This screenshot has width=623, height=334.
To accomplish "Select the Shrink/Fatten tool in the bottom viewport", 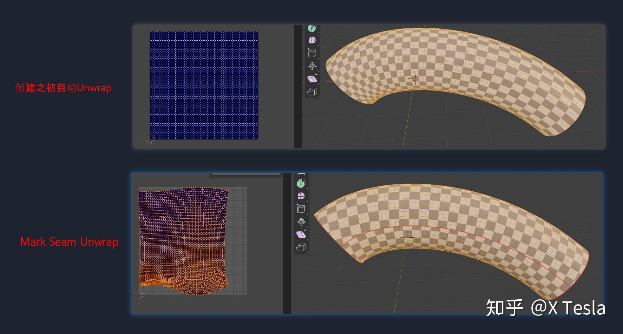I will click(x=301, y=221).
